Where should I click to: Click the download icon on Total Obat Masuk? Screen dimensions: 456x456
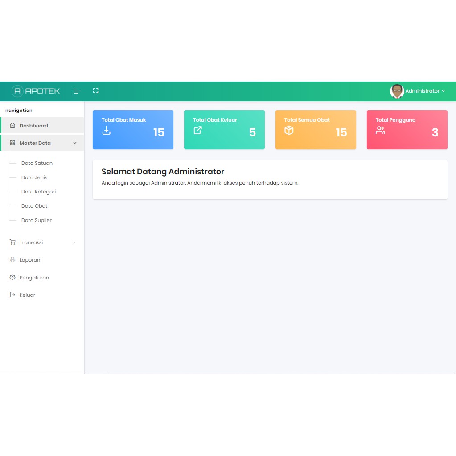[x=107, y=130]
